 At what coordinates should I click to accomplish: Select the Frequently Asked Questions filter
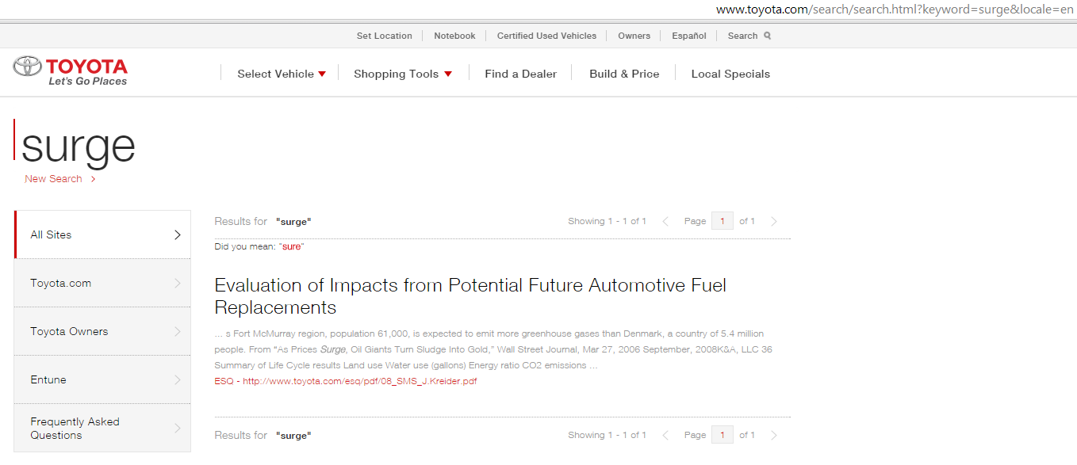click(x=102, y=428)
